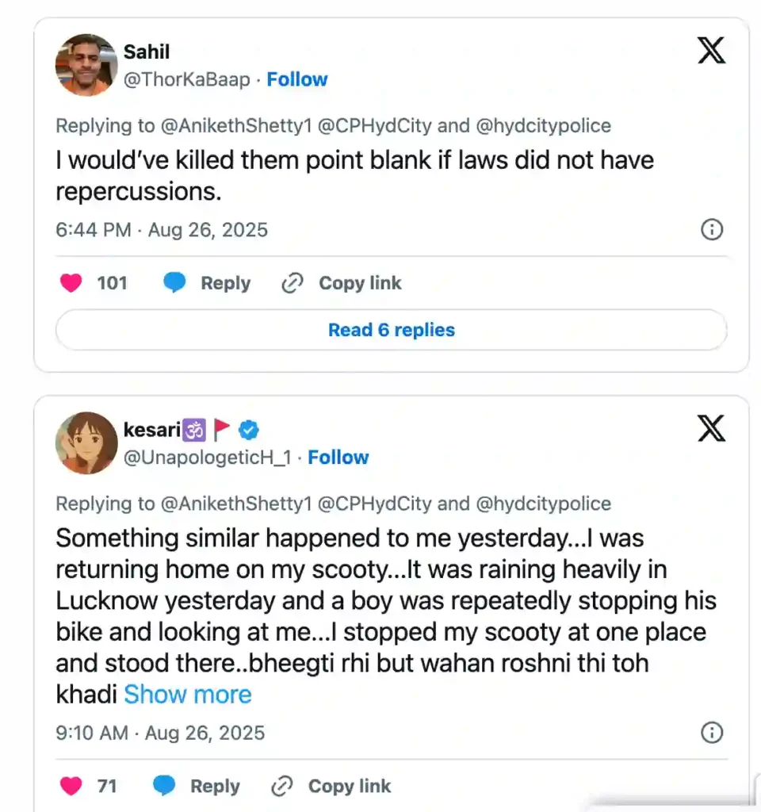Like Sahil's tweet with the heart icon
The image size is (761, 812).
point(71,283)
